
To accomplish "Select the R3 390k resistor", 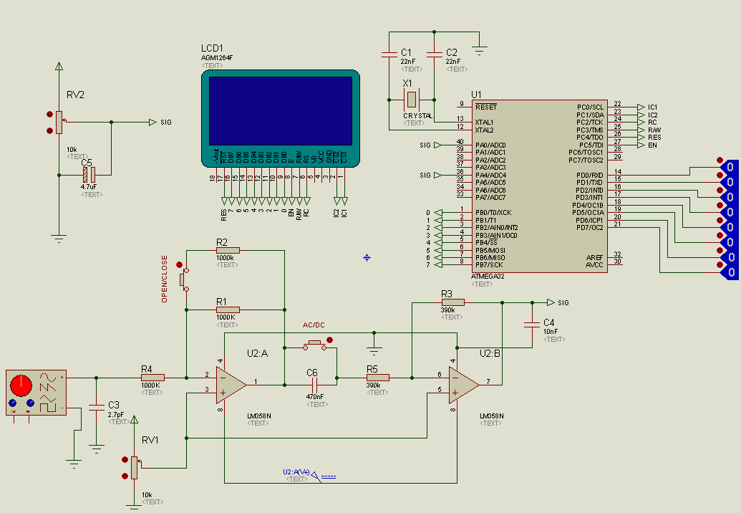I will (x=452, y=302).
